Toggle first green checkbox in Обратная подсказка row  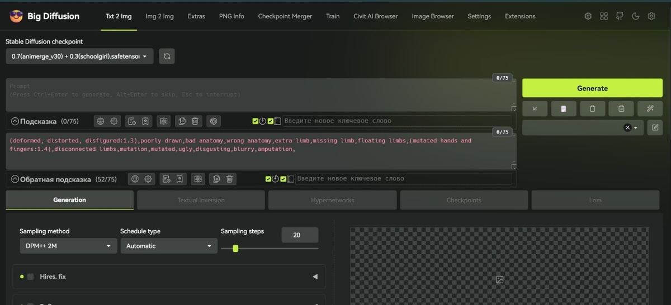[268, 179]
